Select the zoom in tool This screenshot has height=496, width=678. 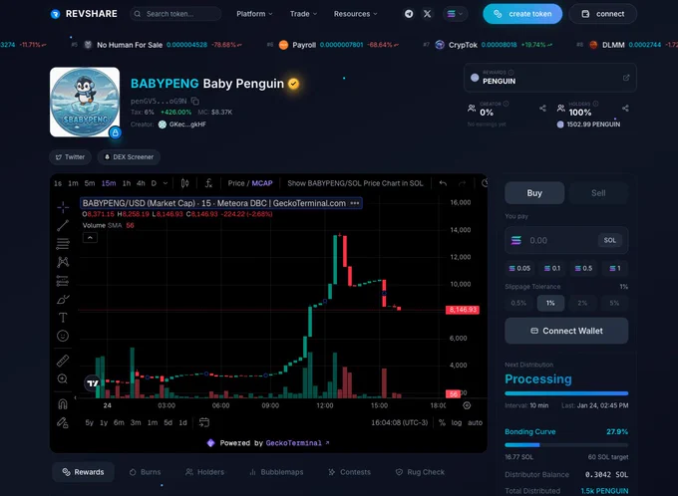[63, 378]
